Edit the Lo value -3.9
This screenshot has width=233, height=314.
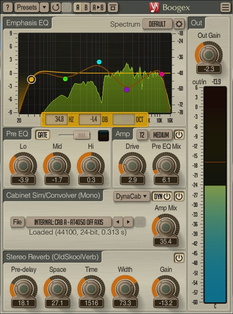23,180
